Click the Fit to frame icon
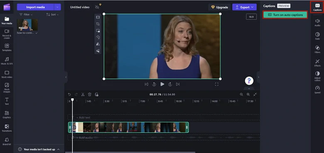 98,17
